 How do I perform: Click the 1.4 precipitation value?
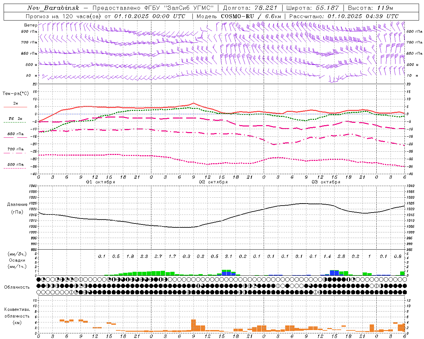click(x=327, y=256)
